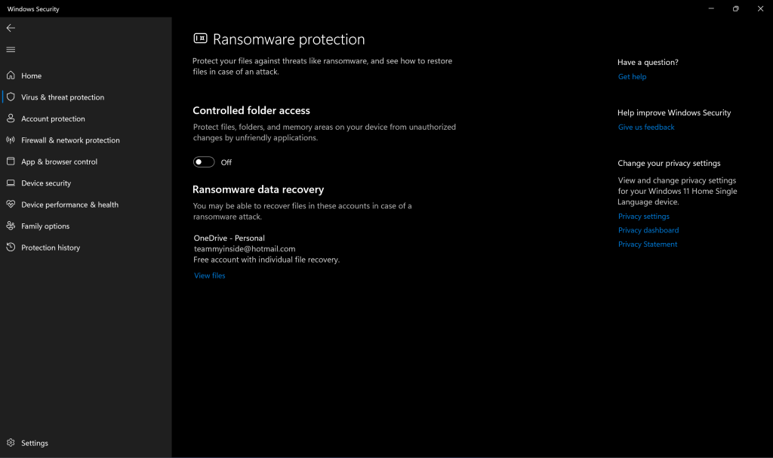Click the View files link
This screenshot has width=773, height=458.
tap(210, 275)
